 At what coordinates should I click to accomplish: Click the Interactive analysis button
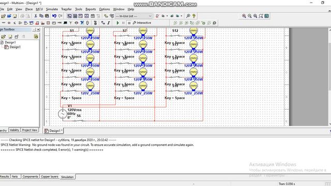pyautogui.click(x=142, y=23)
